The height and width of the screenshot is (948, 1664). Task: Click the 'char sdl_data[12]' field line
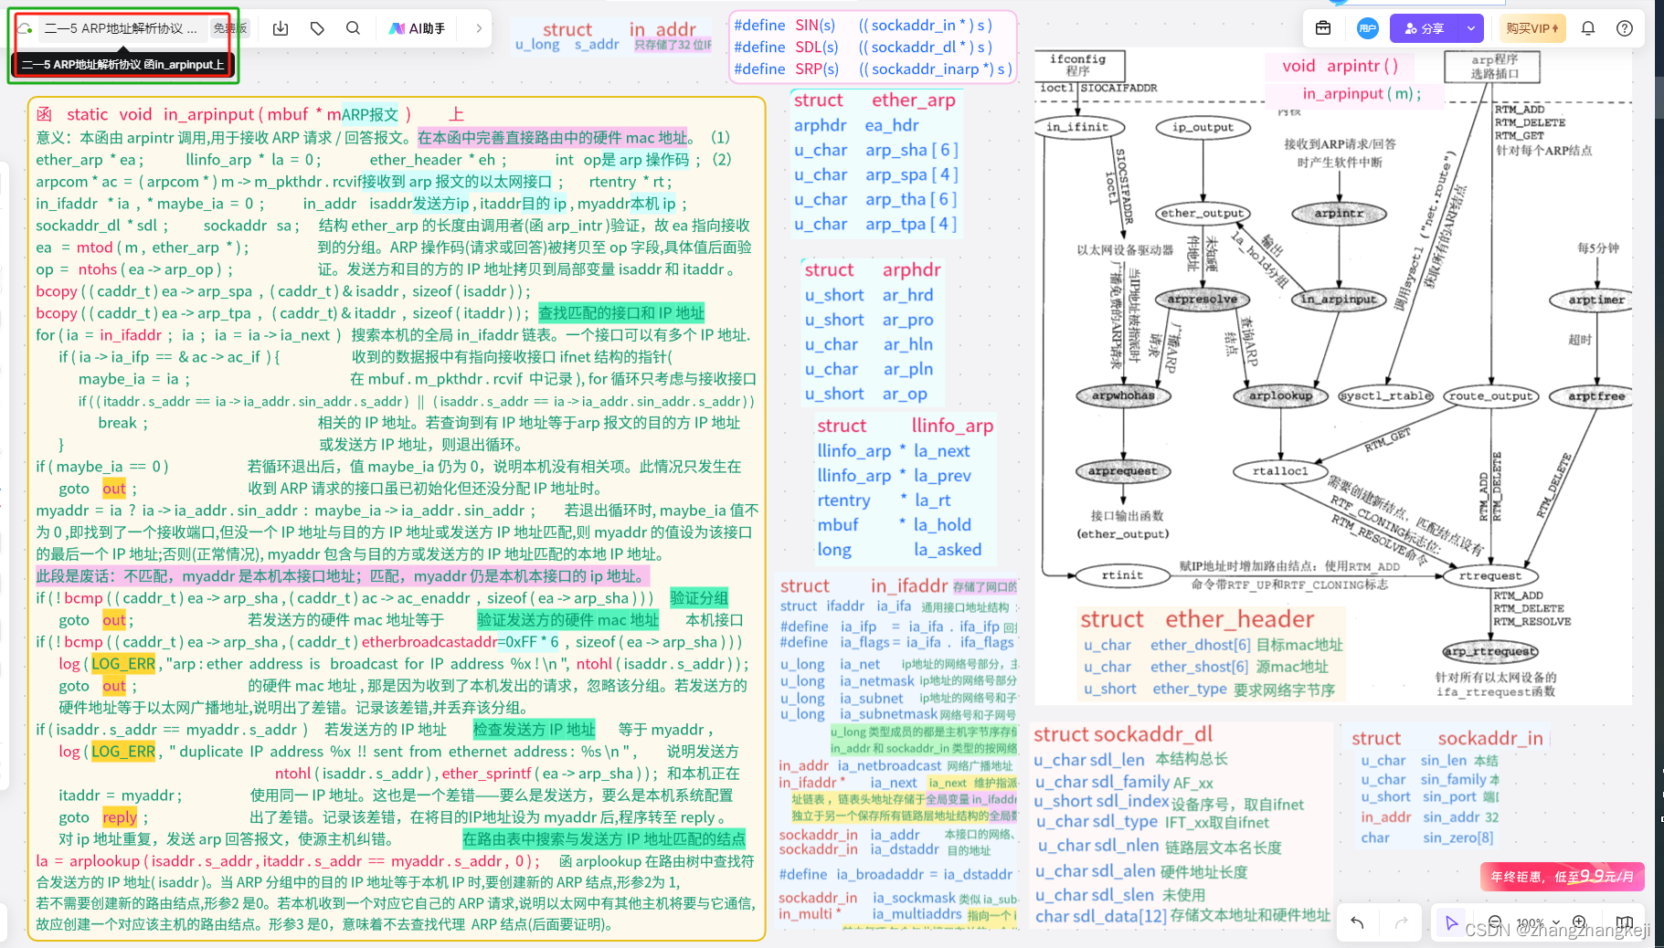coord(1182,916)
